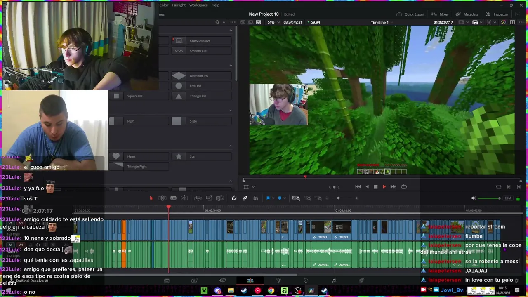Jump to the last frame button

click(x=393, y=187)
